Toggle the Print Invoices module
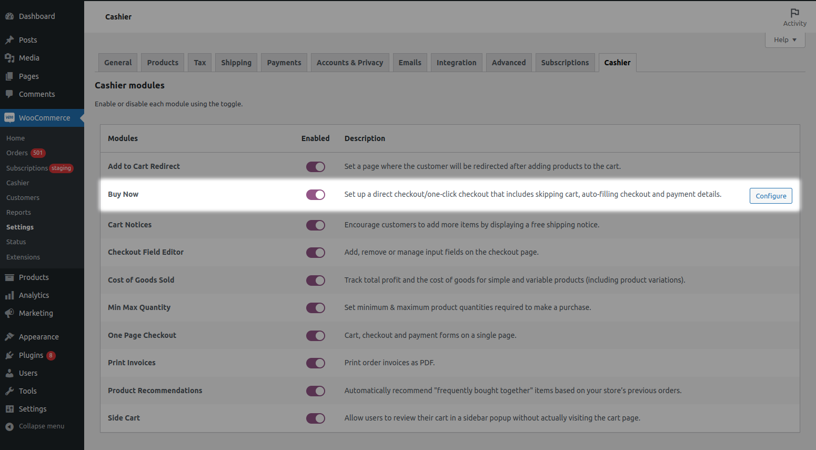The width and height of the screenshot is (816, 450). pos(315,363)
